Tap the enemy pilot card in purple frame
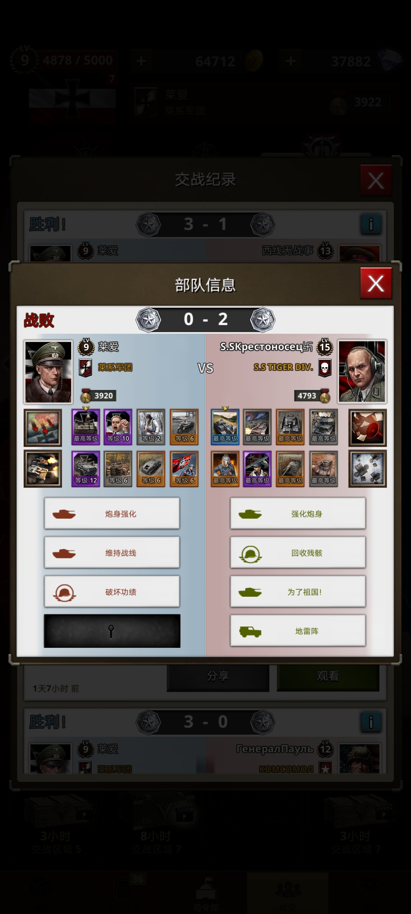Image resolution: width=411 pixels, height=914 pixels. coord(257,469)
